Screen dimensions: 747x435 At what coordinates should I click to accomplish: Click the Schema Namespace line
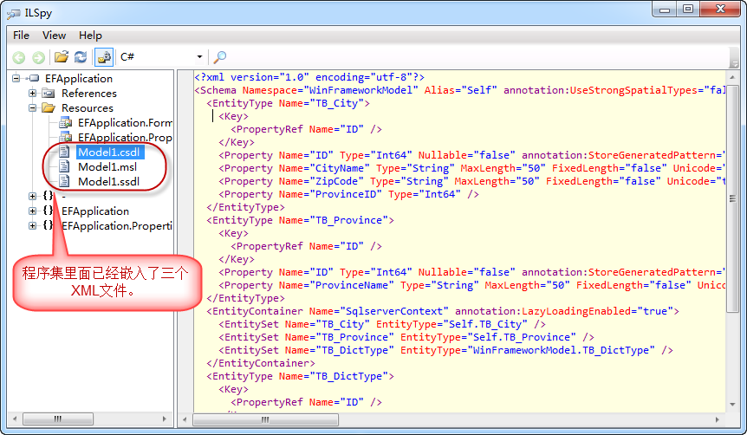click(x=459, y=90)
